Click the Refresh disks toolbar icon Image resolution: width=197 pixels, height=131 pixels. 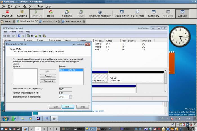coord(28,36)
